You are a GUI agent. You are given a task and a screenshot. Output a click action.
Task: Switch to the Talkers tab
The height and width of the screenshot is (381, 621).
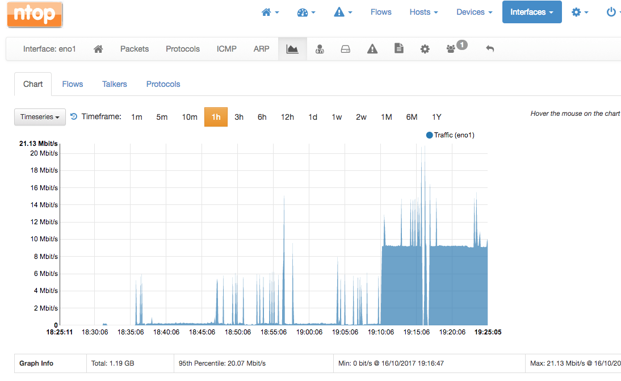pyautogui.click(x=114, y=83)
